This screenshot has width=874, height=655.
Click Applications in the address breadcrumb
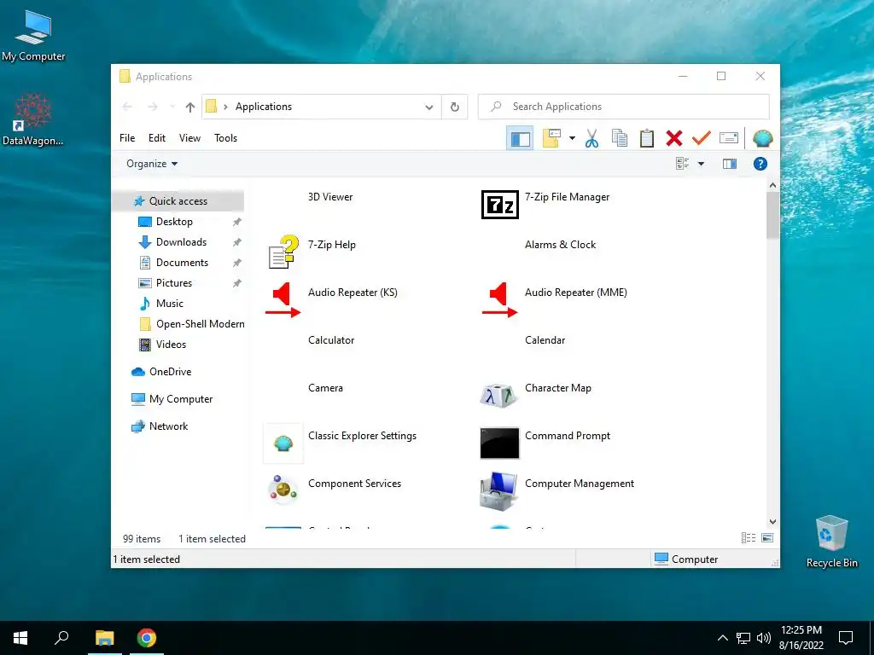coord(263,107)
